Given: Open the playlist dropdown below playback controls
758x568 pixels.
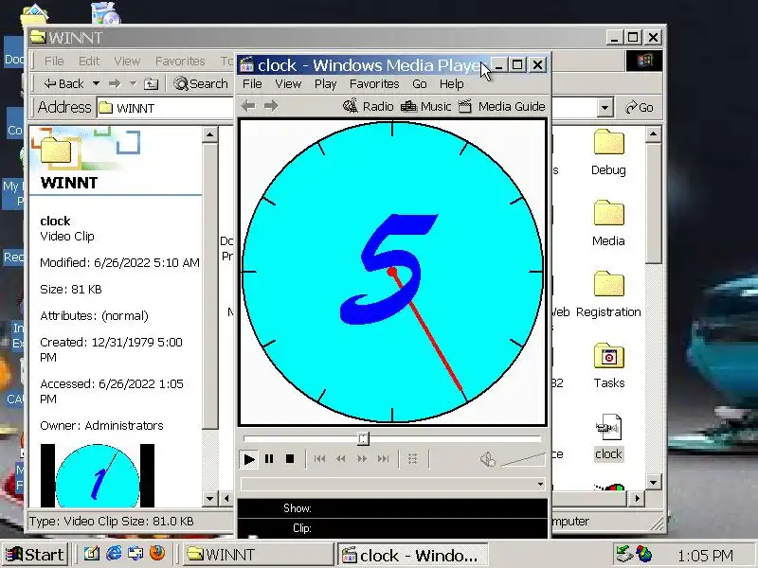Looking at the screenshot, I should [540, 484].
